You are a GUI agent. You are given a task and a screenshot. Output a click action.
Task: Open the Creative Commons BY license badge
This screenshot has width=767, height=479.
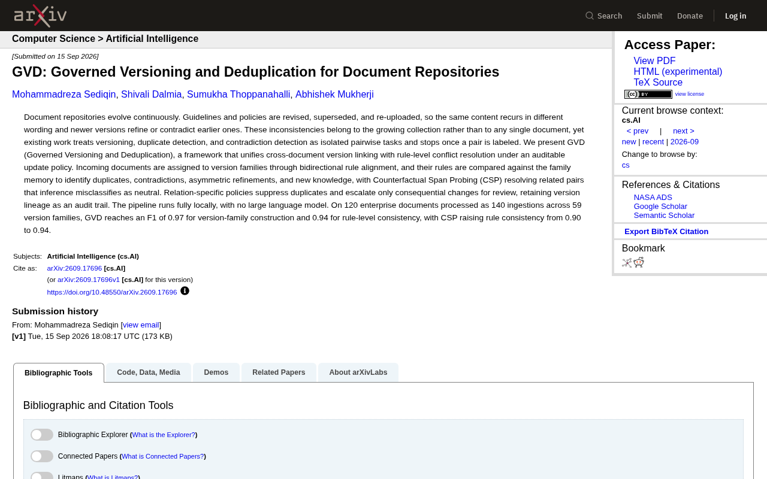[x=648, y=94]
